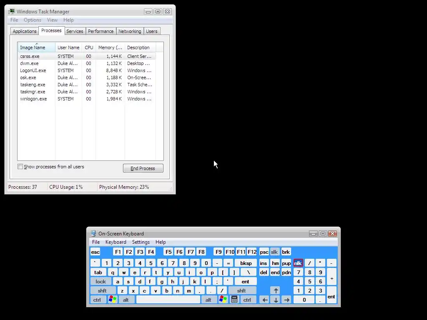Click the F12 function key

pos(252,252)
